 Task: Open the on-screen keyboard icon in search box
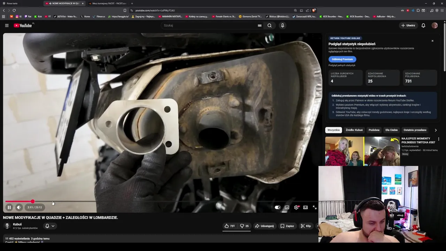pos(260,25)
